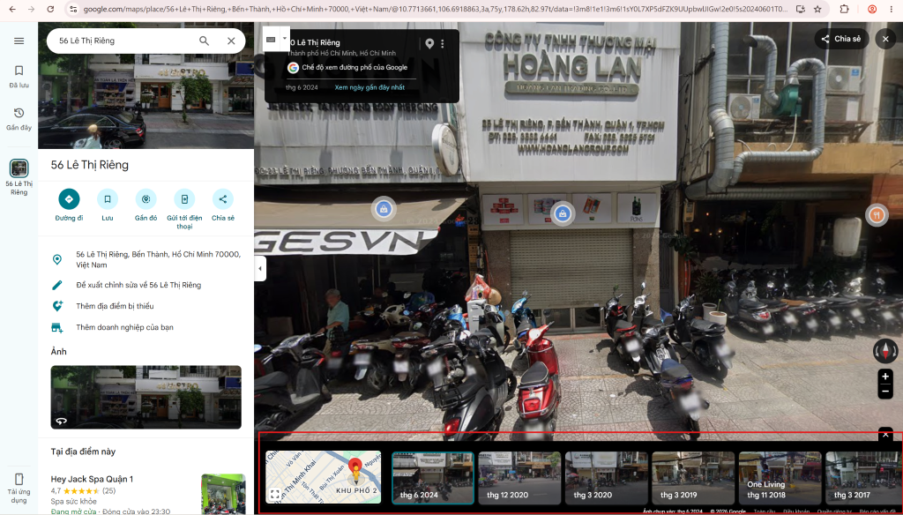Click the compass control in Street View
Image resolution: width=903 pixels, height=515 pixels.
(885, 350)
